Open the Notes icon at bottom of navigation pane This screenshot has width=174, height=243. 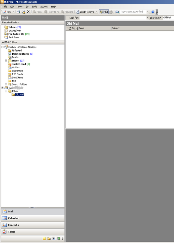[x=44, y=239]
